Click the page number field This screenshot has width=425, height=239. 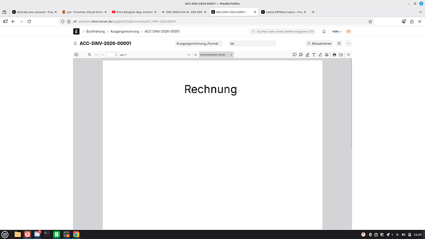tap(112, 55)
